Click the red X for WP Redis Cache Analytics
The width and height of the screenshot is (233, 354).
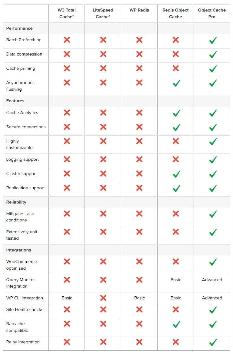139,113
